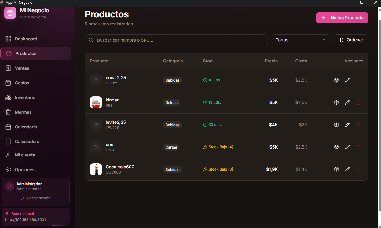The image size is (381, 228).
Task: Click the stock box icon for coca 2,25
Action: [336, 80]
